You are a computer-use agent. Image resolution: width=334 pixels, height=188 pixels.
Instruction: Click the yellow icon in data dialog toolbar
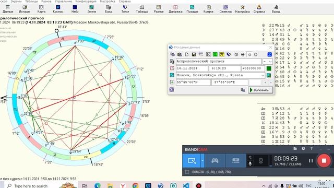click(x=222, y=54)
